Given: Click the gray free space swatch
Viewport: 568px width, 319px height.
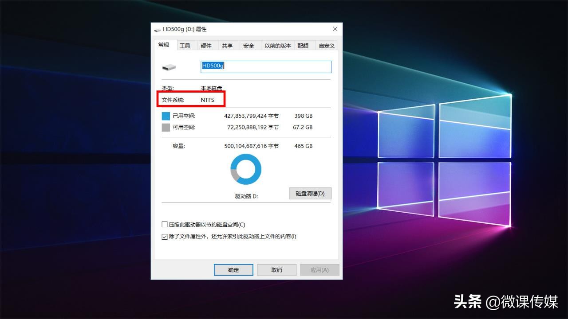Looking at the screenshot, I should 166,128.
